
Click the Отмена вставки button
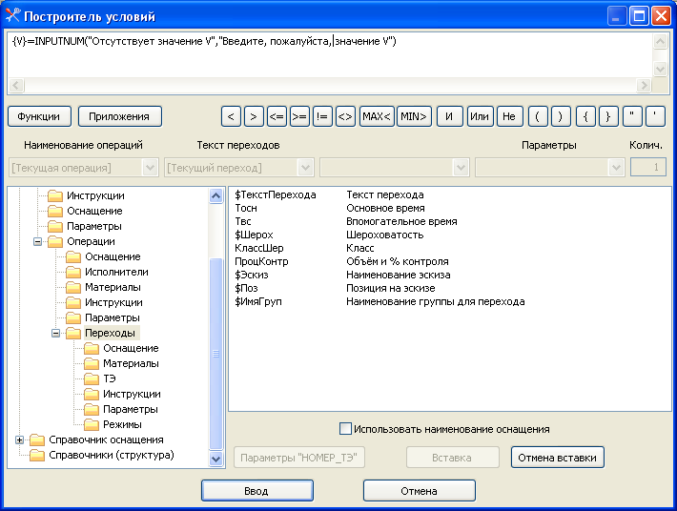coord(557,458)
